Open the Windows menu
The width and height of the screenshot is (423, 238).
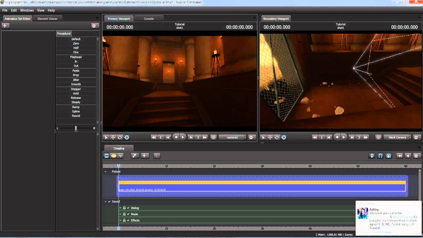(27, 10)
